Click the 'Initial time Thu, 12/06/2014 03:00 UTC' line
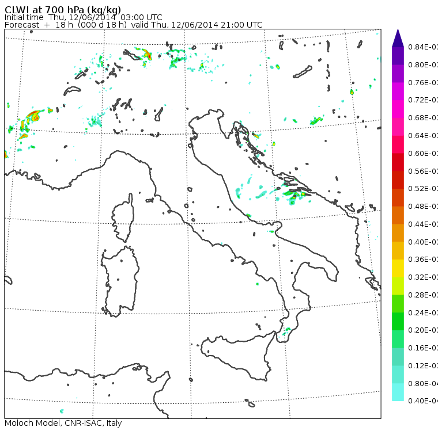The image size is (438, 431). pyautogui.click(x=83, y=17)
